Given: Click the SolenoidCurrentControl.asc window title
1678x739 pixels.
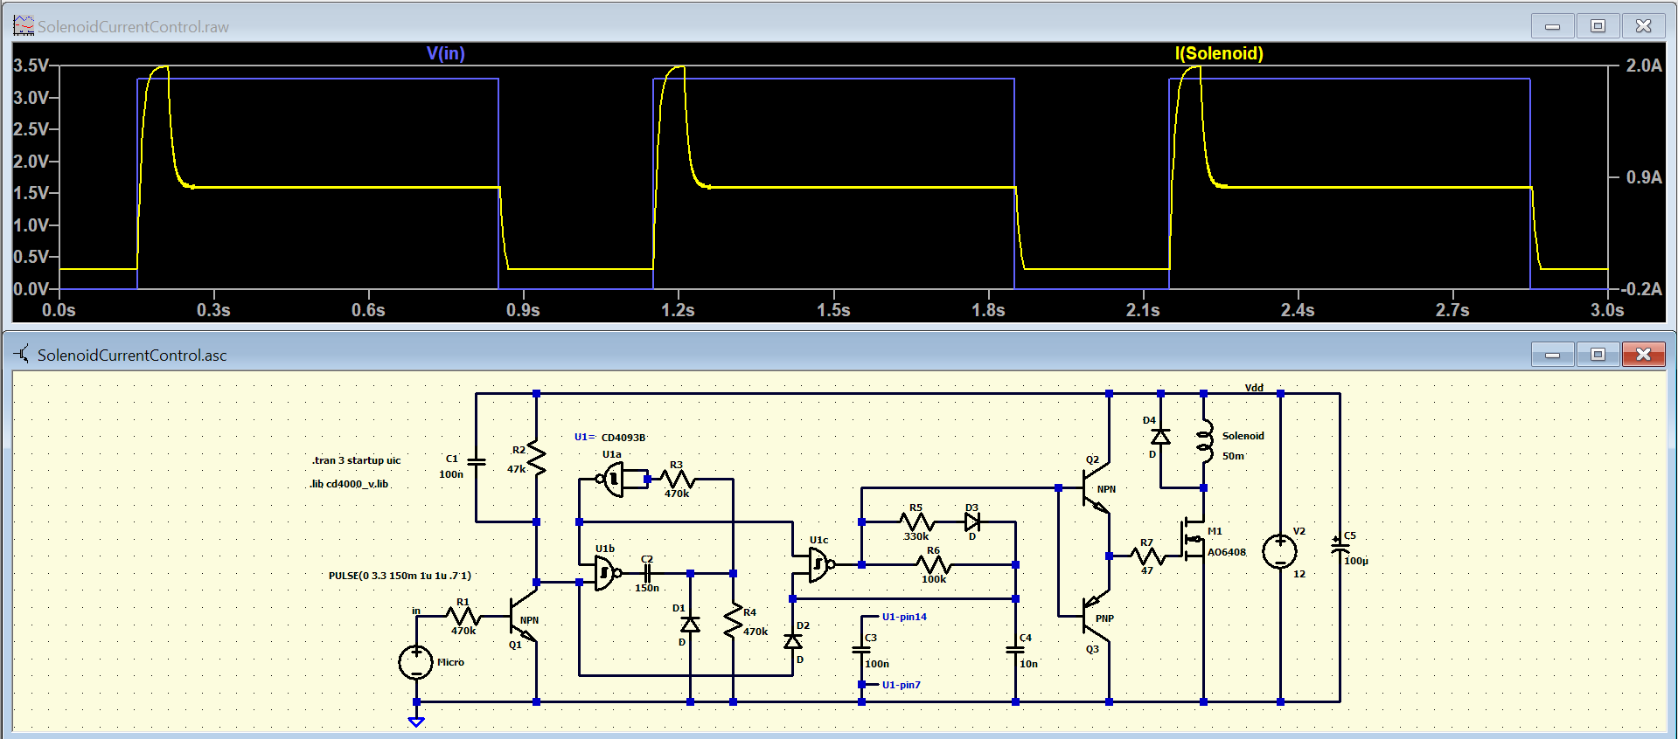Looking at the screenshot, I should coord(132,355).
